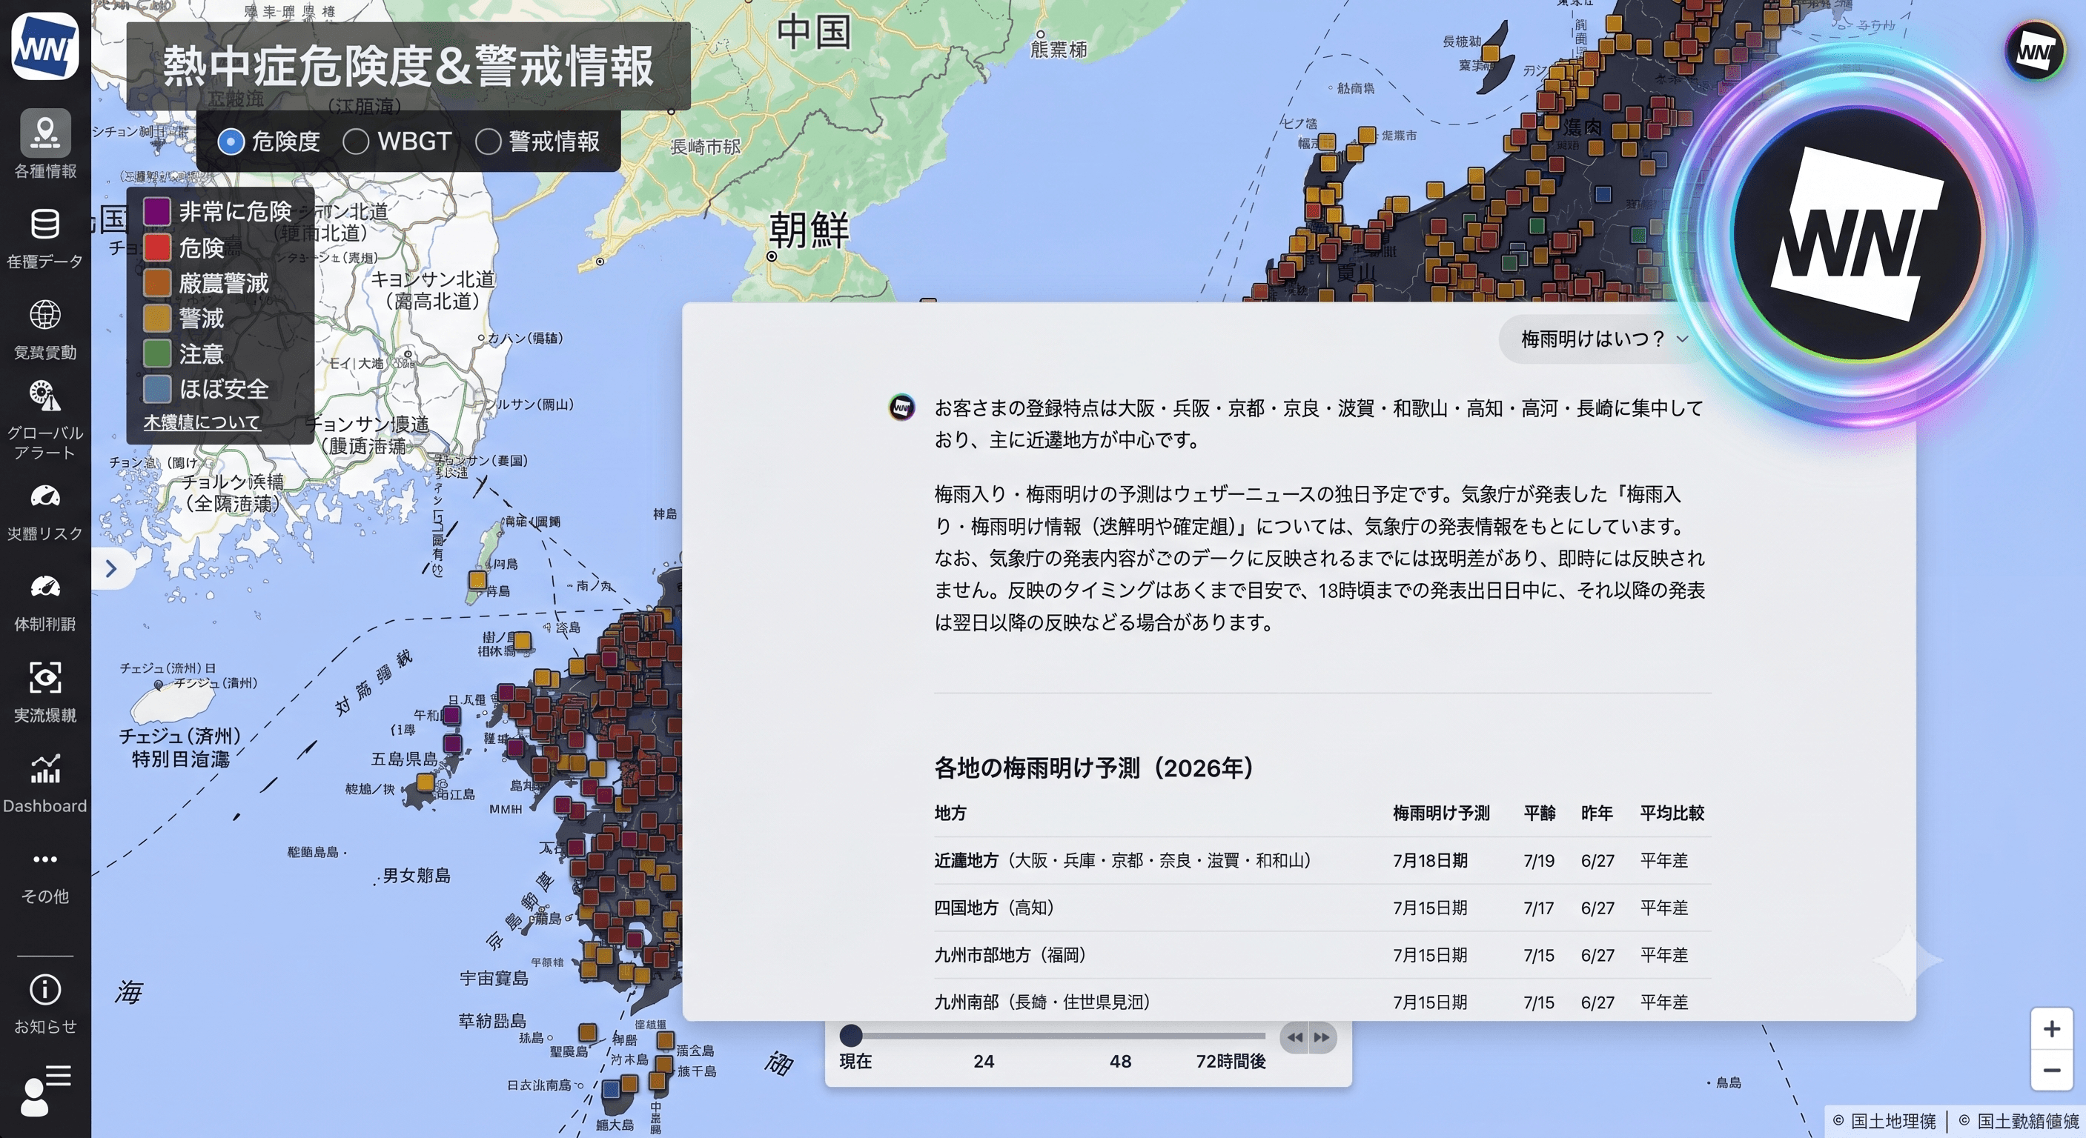Click the 厳重警戒 orange legend swatch
Viewport: 2086px width, 1138px height.
(x=157, y=282)
